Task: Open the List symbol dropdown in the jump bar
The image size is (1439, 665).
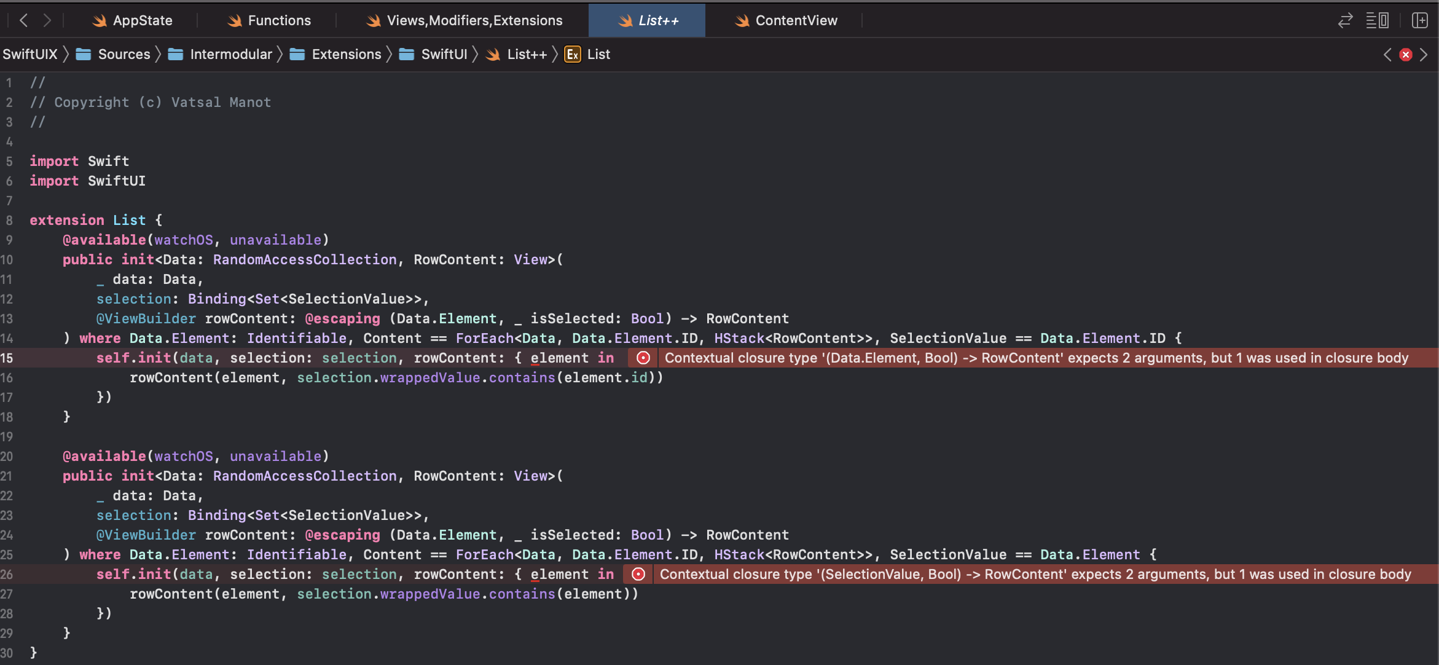Action: coord(598,54)
